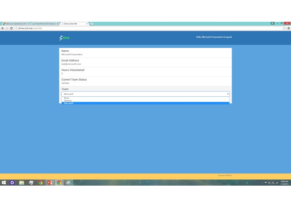Open File Explorer from the taskbar
Image resolution: width=291 pixels, height=207 pixels.
tap(21, 183)
